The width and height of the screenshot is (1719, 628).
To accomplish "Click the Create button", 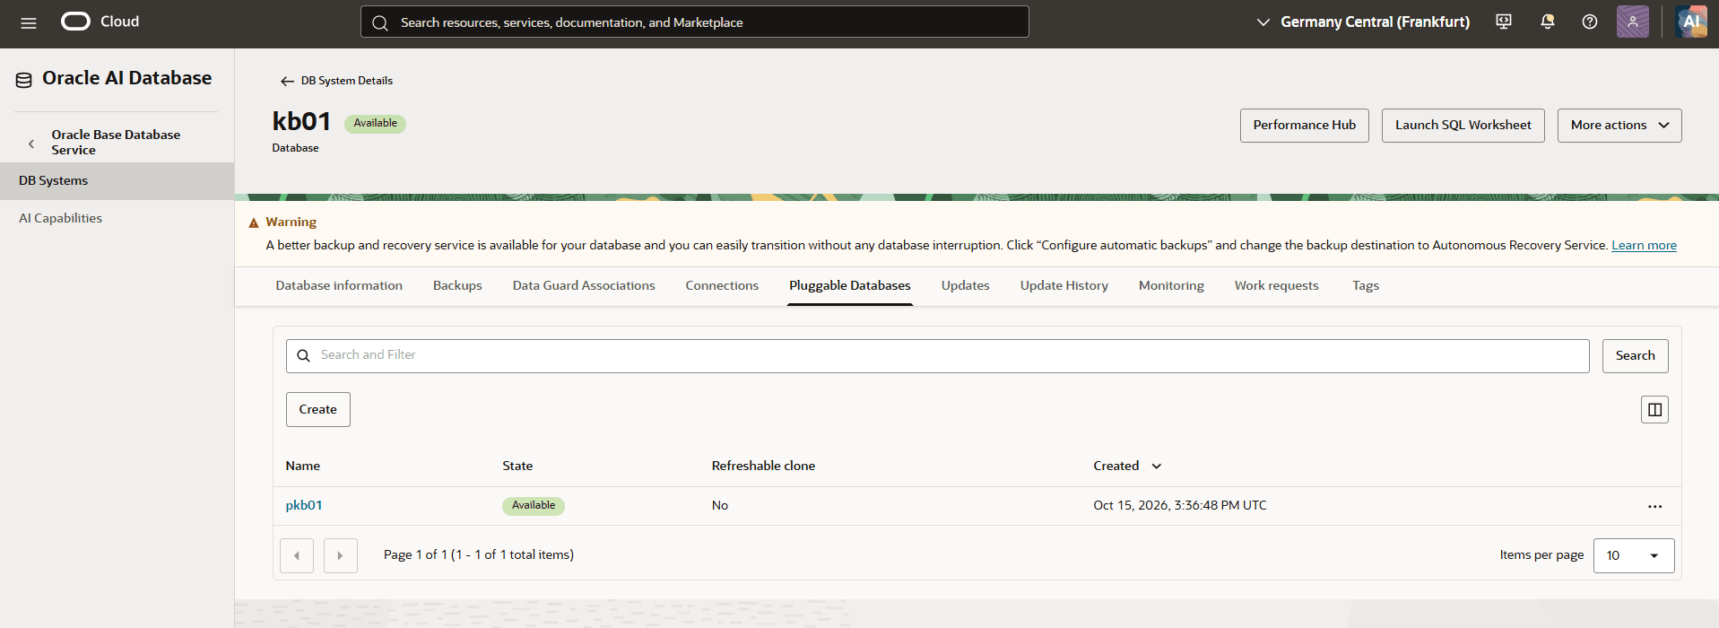I will pyautogui.click(x=318, y=409).
